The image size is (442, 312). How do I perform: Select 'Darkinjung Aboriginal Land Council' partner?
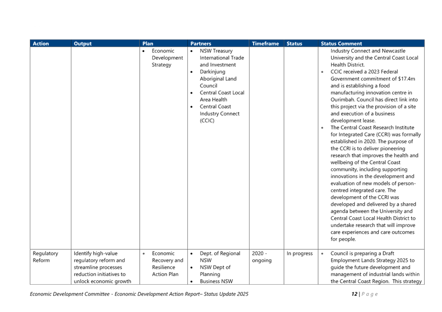(x=218, y=78)
